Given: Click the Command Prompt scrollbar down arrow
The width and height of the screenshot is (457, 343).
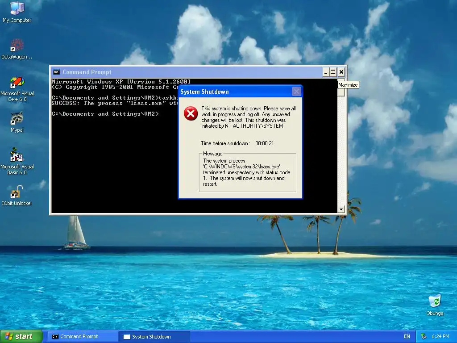Looking at the screenshot, I should point(341,209).
